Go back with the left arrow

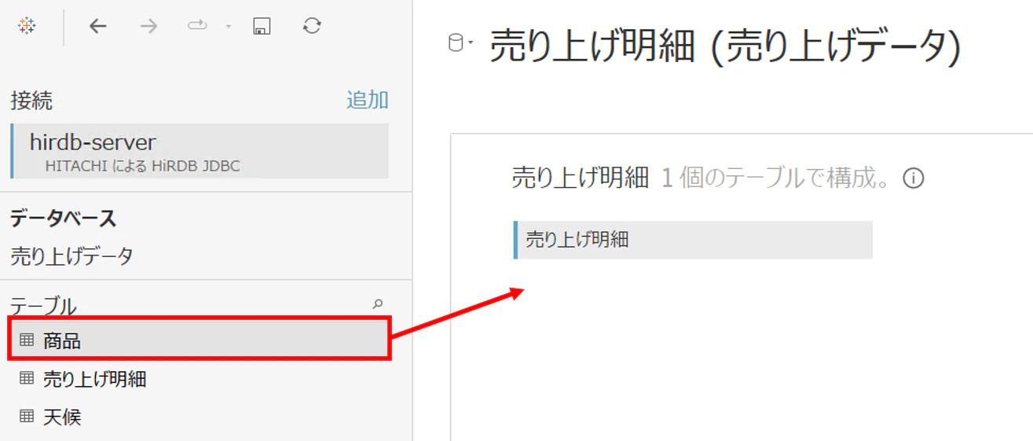pyautogui.click(x=97, y=26)
